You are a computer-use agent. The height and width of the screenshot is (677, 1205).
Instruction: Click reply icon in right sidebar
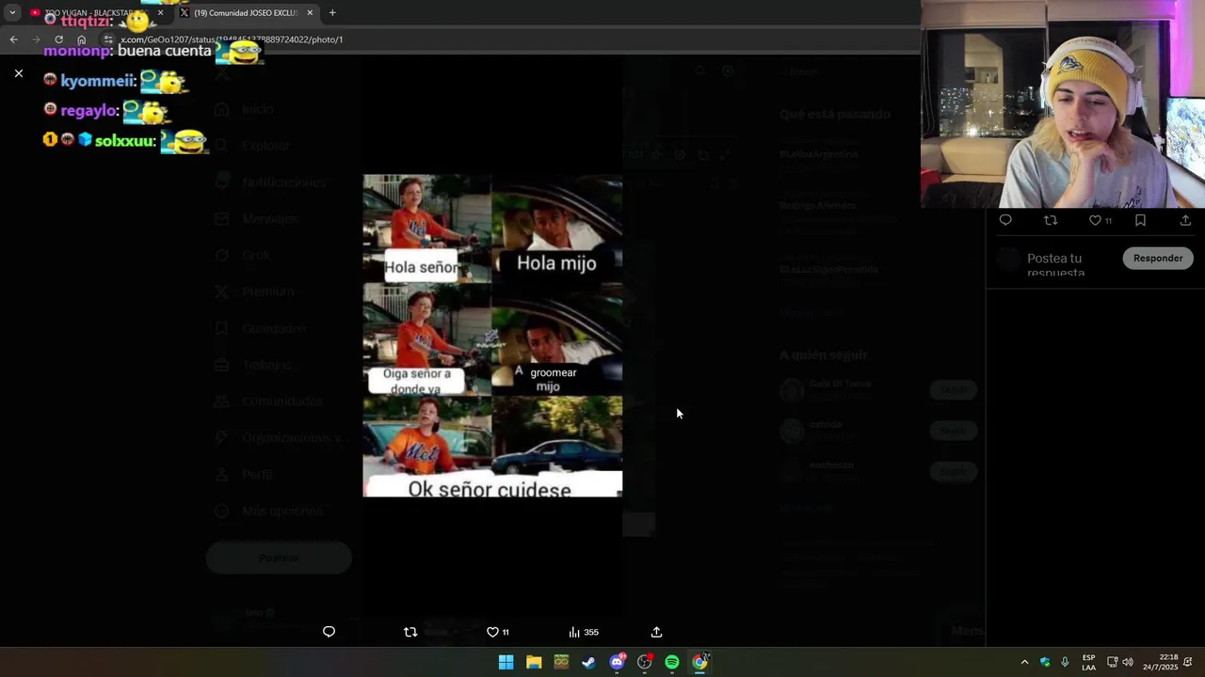pos(1005,220)
